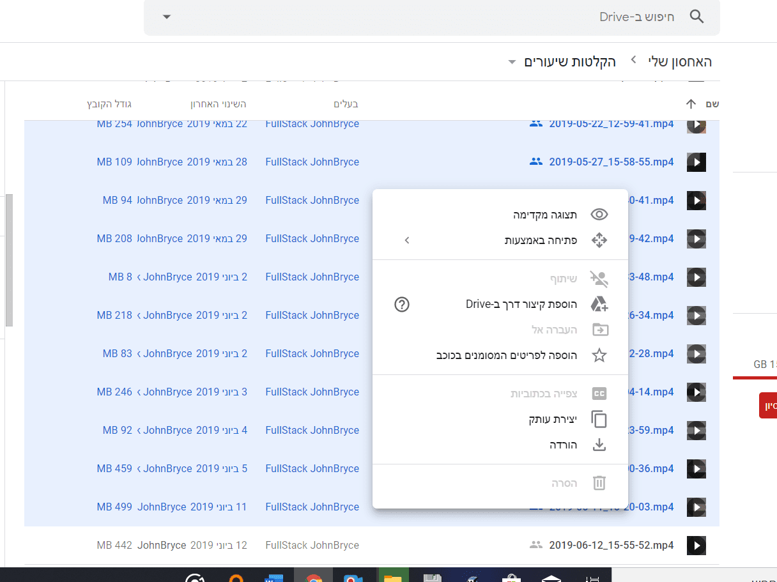Image resolution: width=777 pixels, height=582 pixels.
Task: Click the copy pages icon beside יצירת עותק
Action: pos(599,419)
